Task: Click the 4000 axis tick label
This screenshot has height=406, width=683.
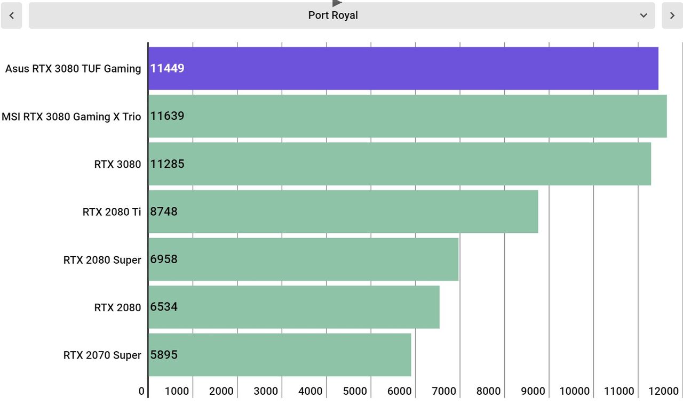Action: [x=310, y=392]
